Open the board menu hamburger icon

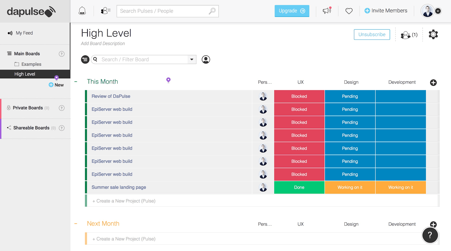[85, 59]
